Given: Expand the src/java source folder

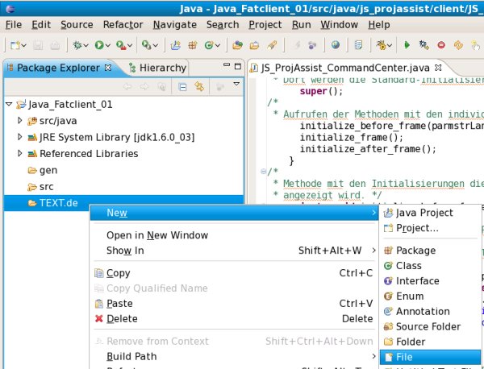Looking at the screenshot, I should coord(21,121).
